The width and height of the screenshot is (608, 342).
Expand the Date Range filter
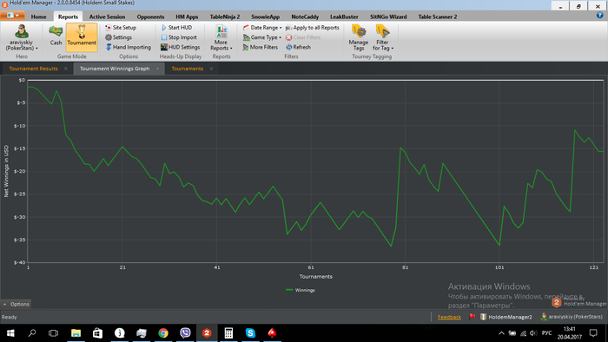pos(262,28)
